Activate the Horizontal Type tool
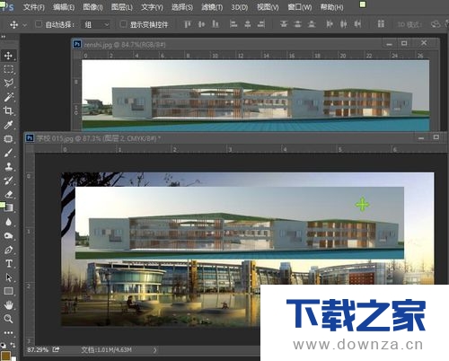 coord(8,263)
